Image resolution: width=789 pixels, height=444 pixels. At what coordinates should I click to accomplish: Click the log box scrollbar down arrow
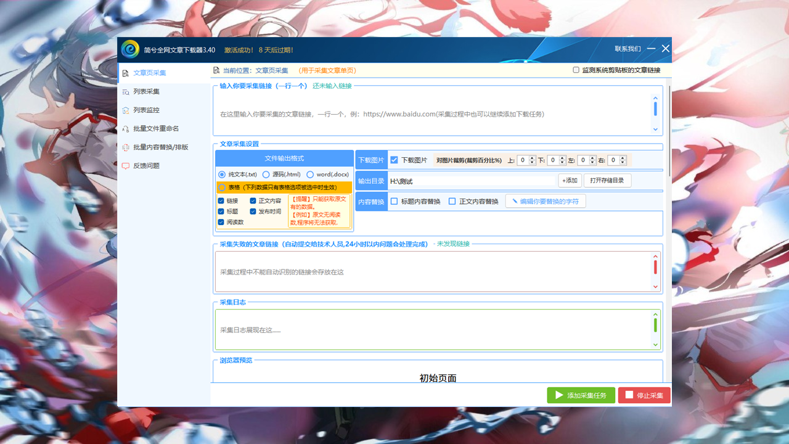pos(655,345)
